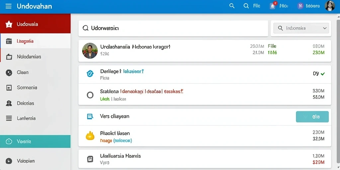The height and width of the screenshot is (170, 340).
Task: Open the notification icon with red badge
Action: click(x=273, y=6)
